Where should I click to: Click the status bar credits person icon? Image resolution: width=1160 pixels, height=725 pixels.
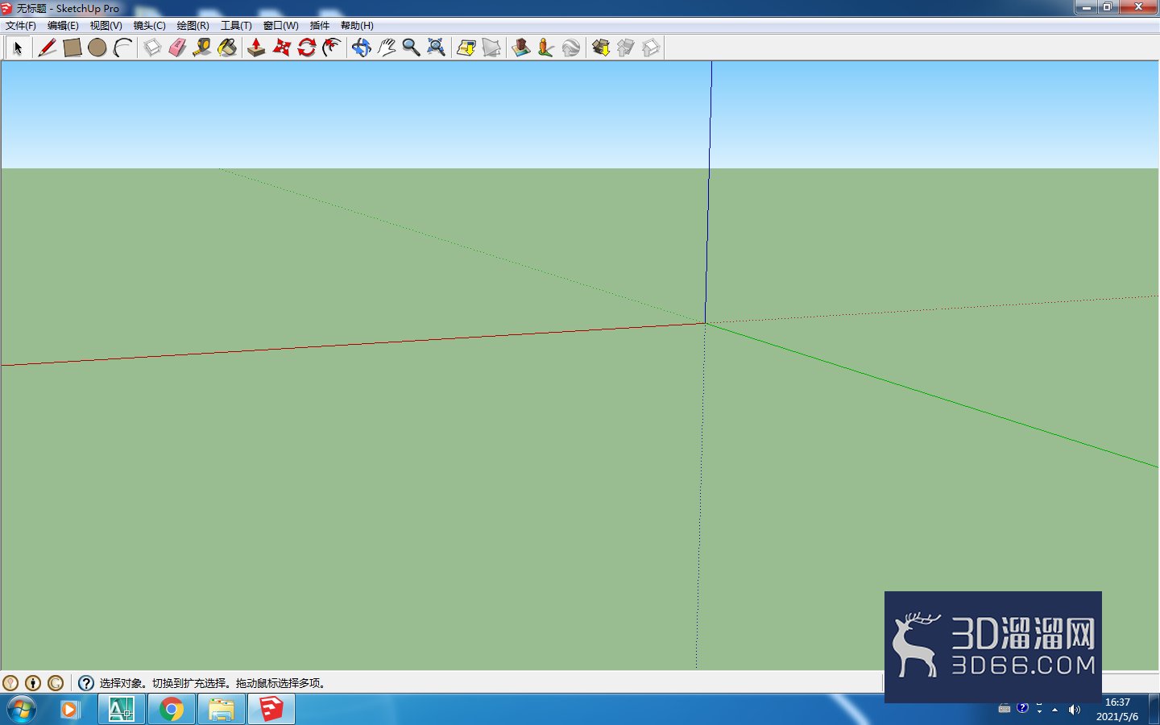[33, 683]
